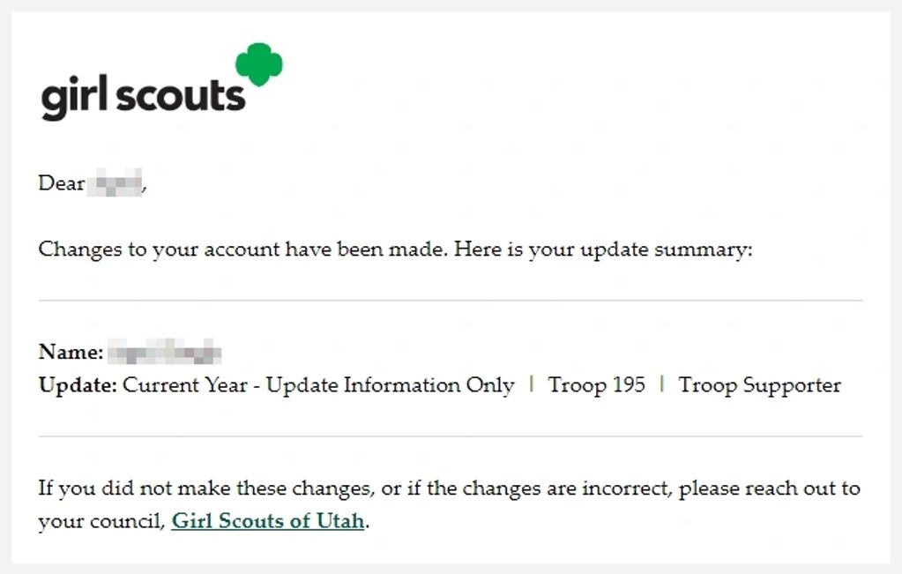
Task: Click the separator bar before "Troop 195"
Action: (532, 385)
